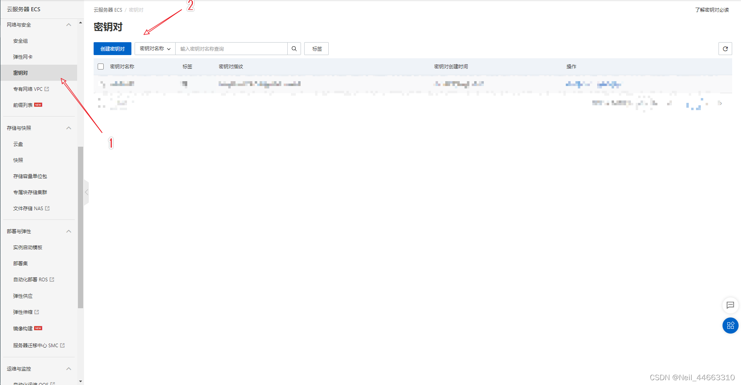Open 前缀列表 menu item

pyautogui.click(x=23, y=105)
